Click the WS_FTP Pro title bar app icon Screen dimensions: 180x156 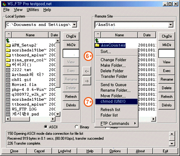click(4, 4)
